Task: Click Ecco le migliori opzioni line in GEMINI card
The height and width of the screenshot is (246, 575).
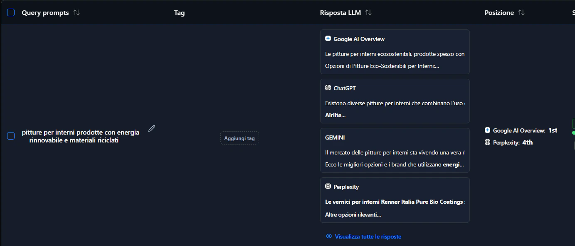Action: 394,164
